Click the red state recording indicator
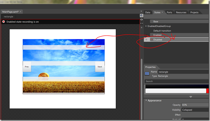This screenshot has width=210, height=121. point(4,22)
